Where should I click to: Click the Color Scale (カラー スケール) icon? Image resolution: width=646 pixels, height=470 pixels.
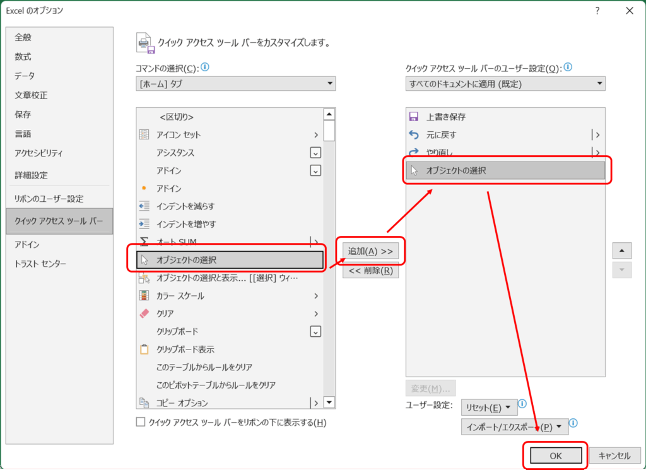coord(144,296)
